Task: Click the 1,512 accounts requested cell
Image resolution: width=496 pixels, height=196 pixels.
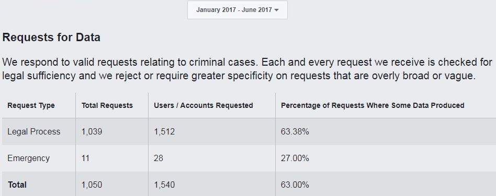Action: pos(164,131)
